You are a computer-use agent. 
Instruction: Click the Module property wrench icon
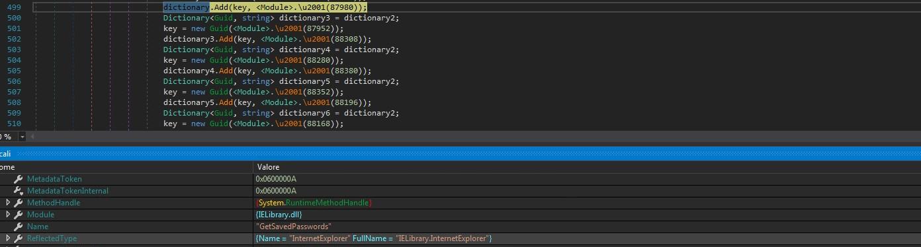19,215
